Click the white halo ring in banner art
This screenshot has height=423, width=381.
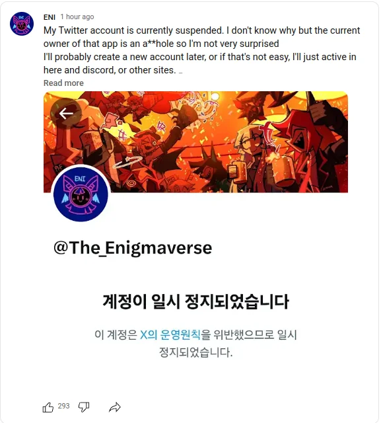(127, 161)
